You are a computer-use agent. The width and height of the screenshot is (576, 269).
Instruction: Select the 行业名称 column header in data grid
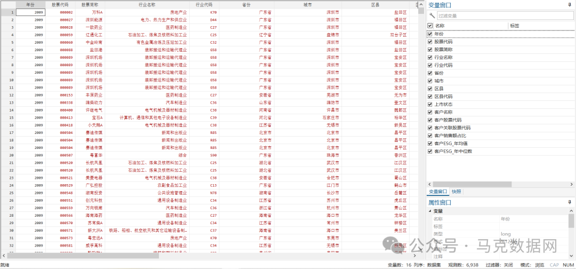click(x=147, y=5)
